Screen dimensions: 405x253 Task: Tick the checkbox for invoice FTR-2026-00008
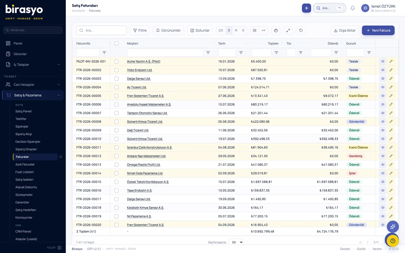pyautogui.click(x=116, y=121)
